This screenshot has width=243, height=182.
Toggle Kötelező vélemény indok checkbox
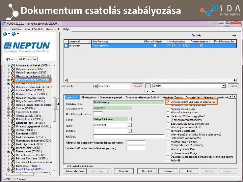(x=168, y=113)
